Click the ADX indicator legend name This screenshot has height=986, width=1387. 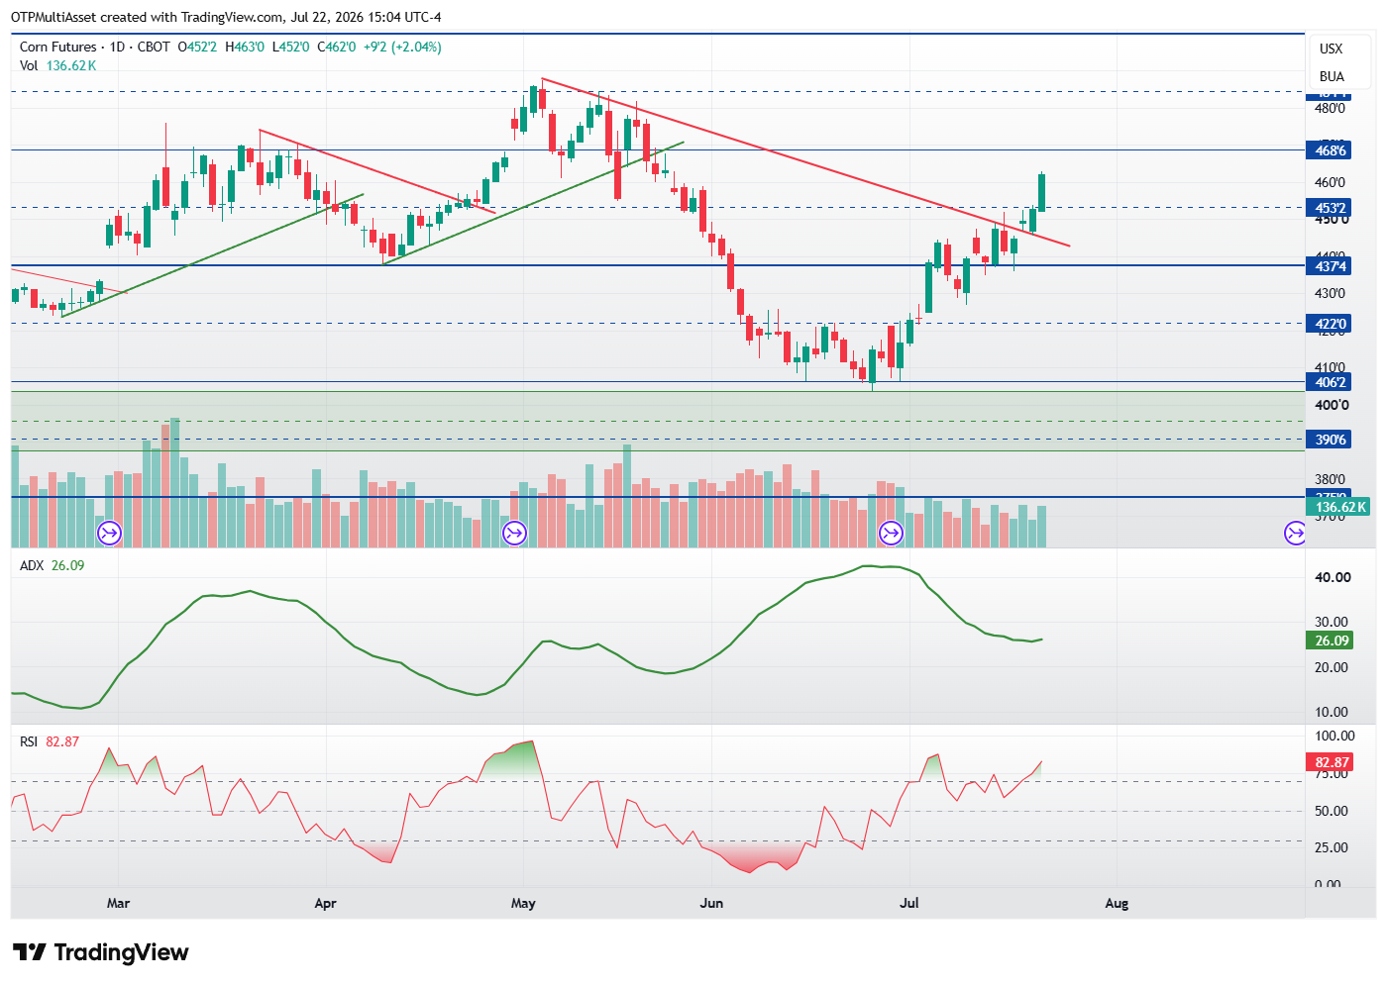(x=32, y=565)
